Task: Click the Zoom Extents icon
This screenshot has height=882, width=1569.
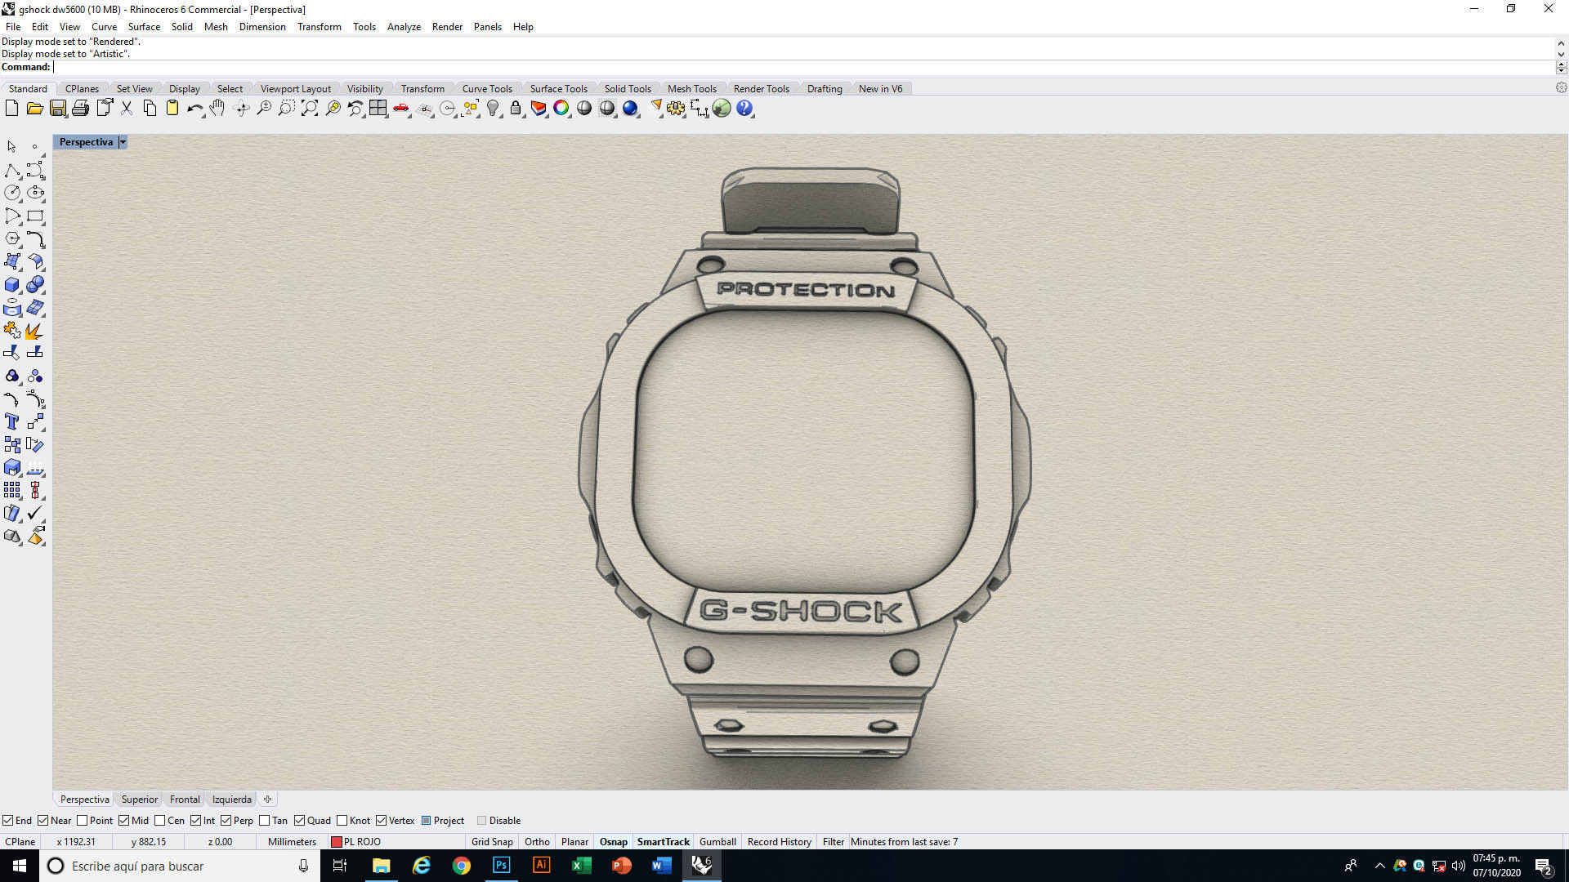Action: click(309, 108)
